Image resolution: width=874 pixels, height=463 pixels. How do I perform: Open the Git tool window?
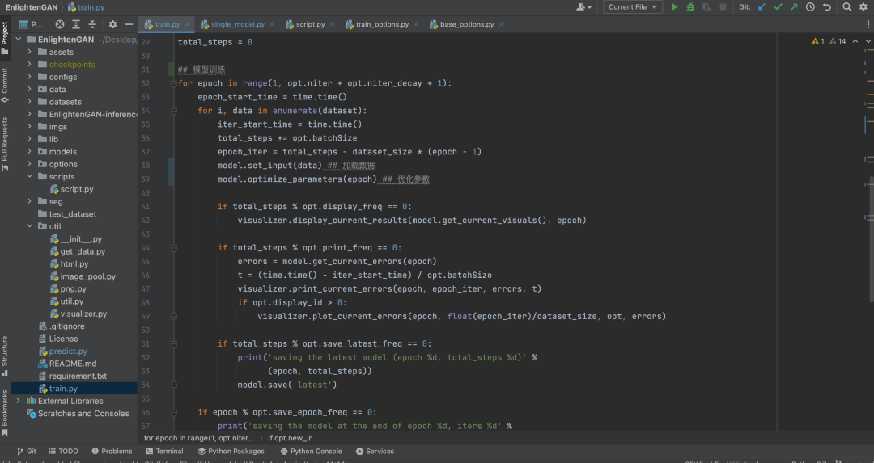pyautogui.click(x=26, y=452)
